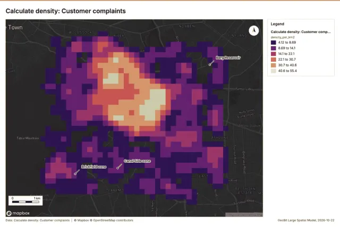Click the Woodstock map label
This screenshot has width=340, height=227.
click(80, 32)
